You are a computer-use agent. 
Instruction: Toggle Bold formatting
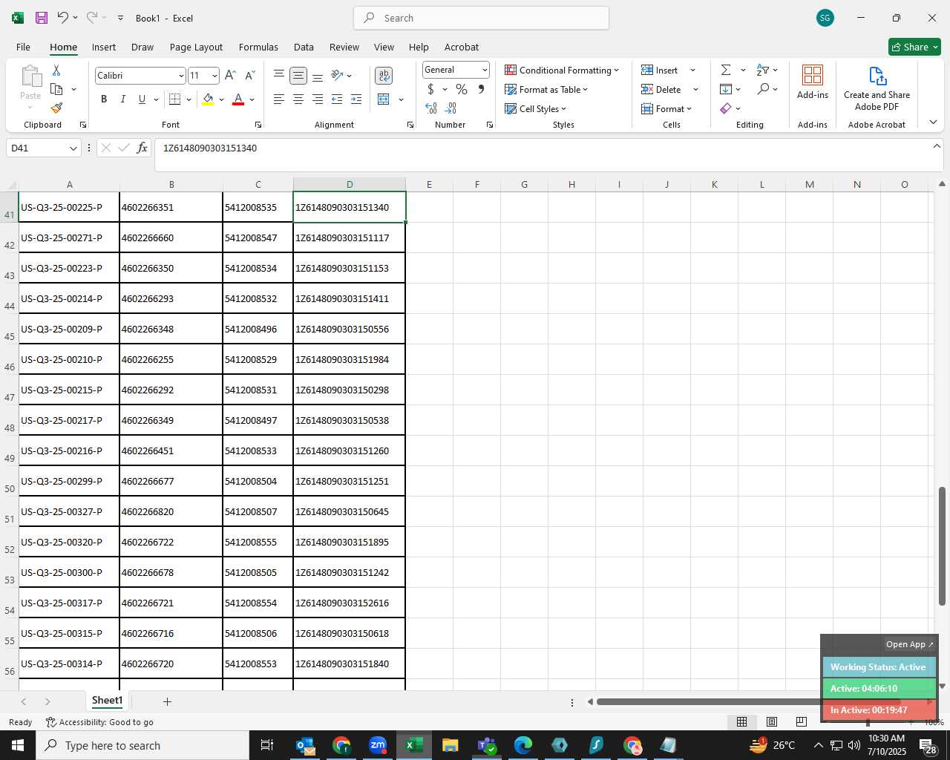(x=104, y=99)
